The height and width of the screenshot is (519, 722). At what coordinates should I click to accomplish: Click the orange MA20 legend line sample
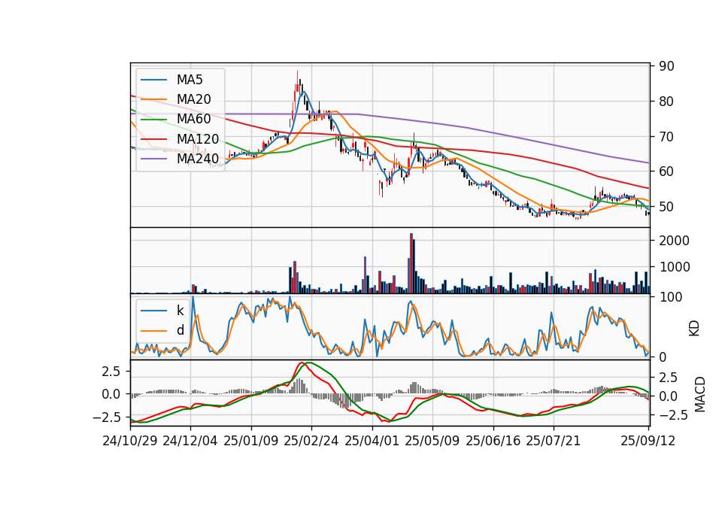pyautogui.click(x=153, y=99)
